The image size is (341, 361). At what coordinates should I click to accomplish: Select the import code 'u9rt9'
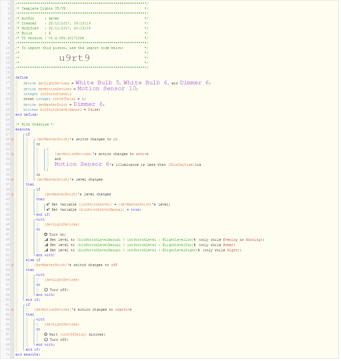point(75,58)
